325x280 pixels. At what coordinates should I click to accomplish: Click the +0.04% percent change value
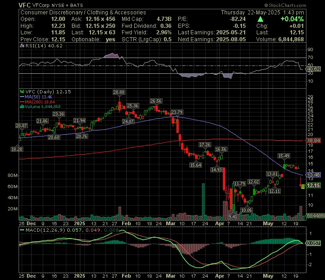pos(292,19)
